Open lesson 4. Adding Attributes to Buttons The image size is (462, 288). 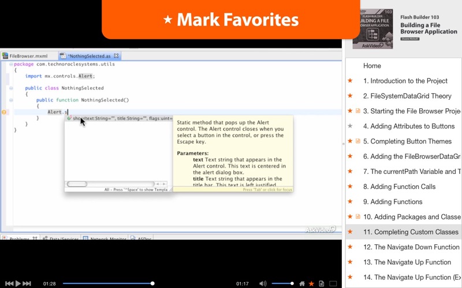click(409, 126)
